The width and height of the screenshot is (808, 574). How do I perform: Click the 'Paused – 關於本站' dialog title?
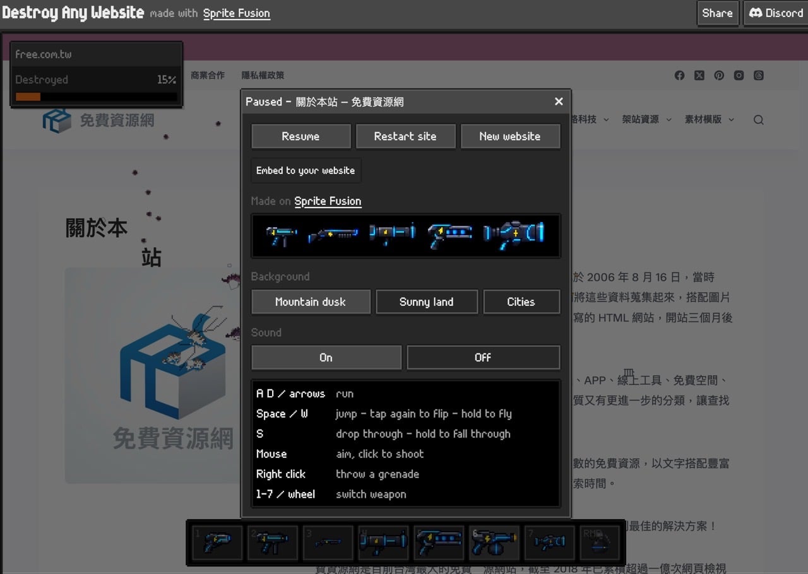click(324, 102)
